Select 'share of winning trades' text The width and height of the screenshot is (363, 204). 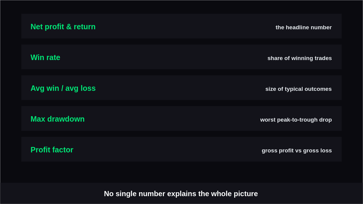300,58
